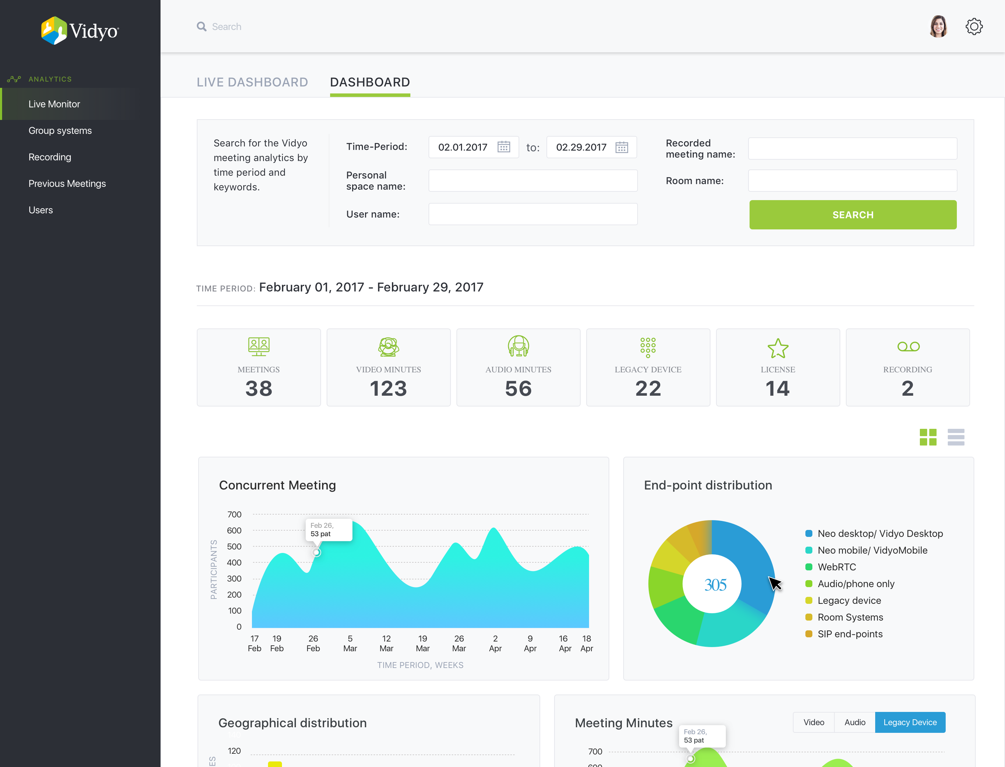Click the Recording voicemail icon
The width and height of the screenshot is (1005, 767).
pyautogui.click(x=908, y=347)
